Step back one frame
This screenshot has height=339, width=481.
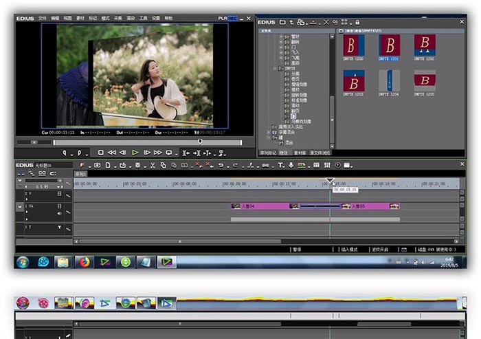click(x=123, y=152)
